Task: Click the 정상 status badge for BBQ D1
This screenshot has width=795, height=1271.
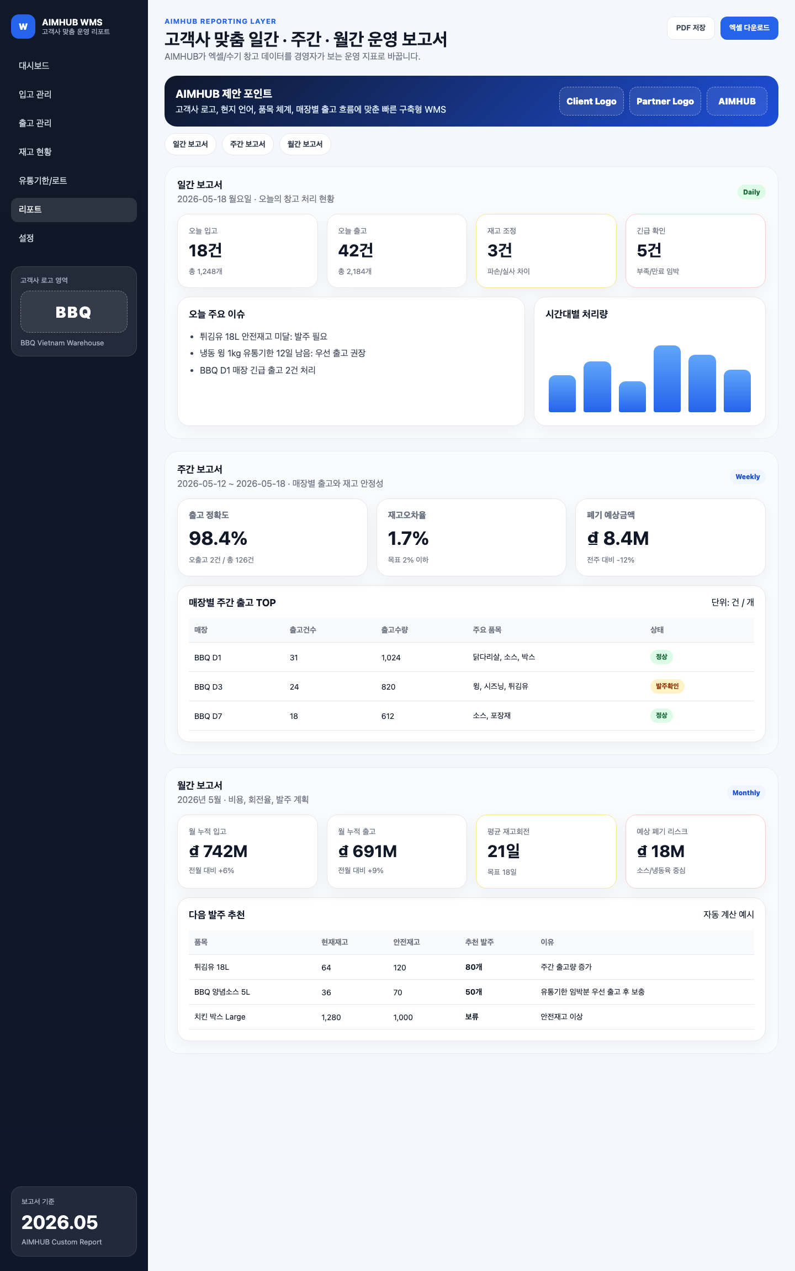Action: (x=661, y=657)
